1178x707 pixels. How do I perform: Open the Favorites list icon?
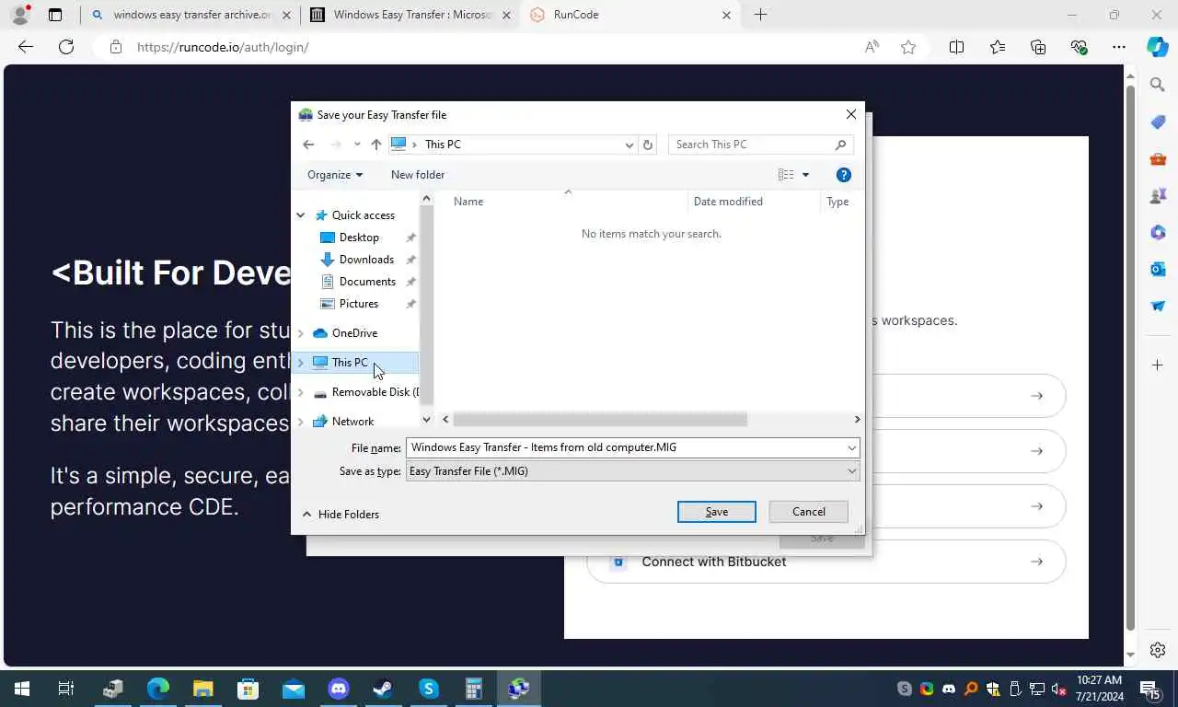coord(998,47)
